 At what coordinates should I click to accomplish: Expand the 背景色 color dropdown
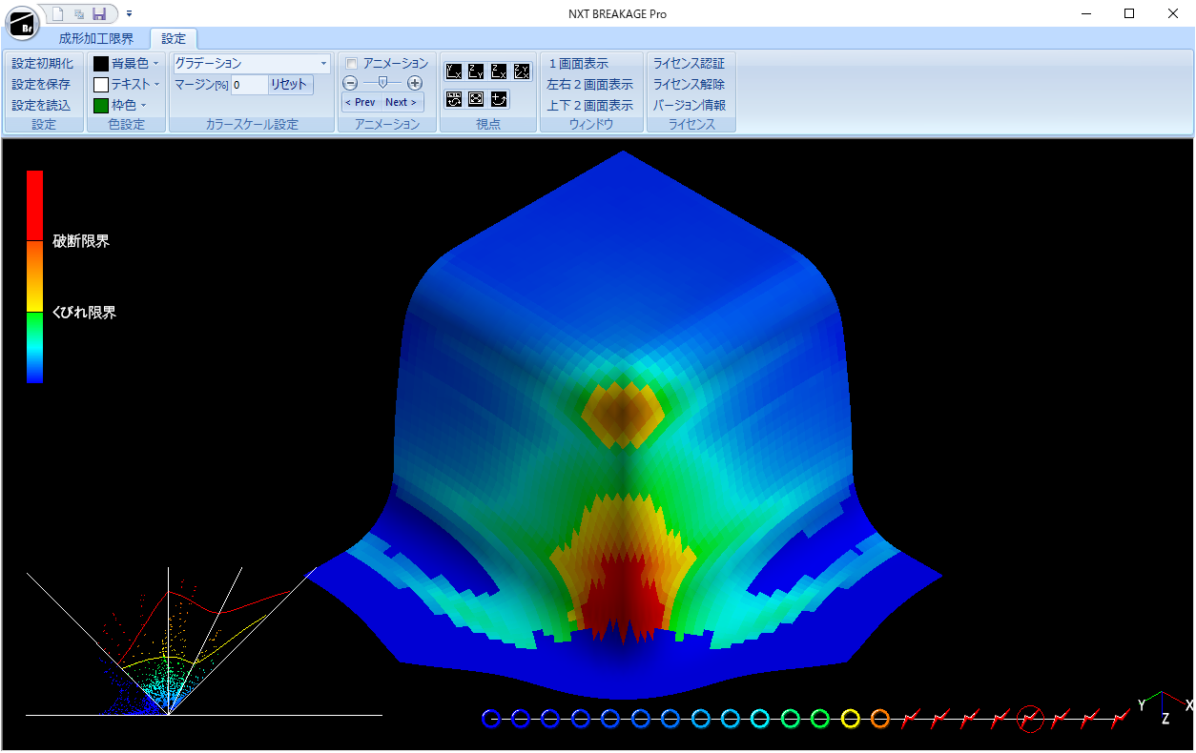coord(155,64)
